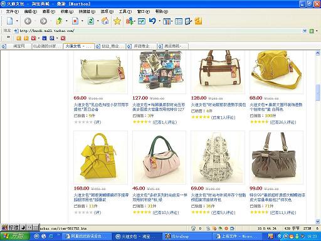Open the yellow bow handbag thumbnail

pos(100,158)
